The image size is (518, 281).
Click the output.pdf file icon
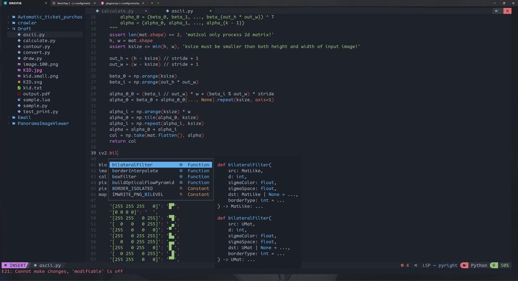point(19,94)
